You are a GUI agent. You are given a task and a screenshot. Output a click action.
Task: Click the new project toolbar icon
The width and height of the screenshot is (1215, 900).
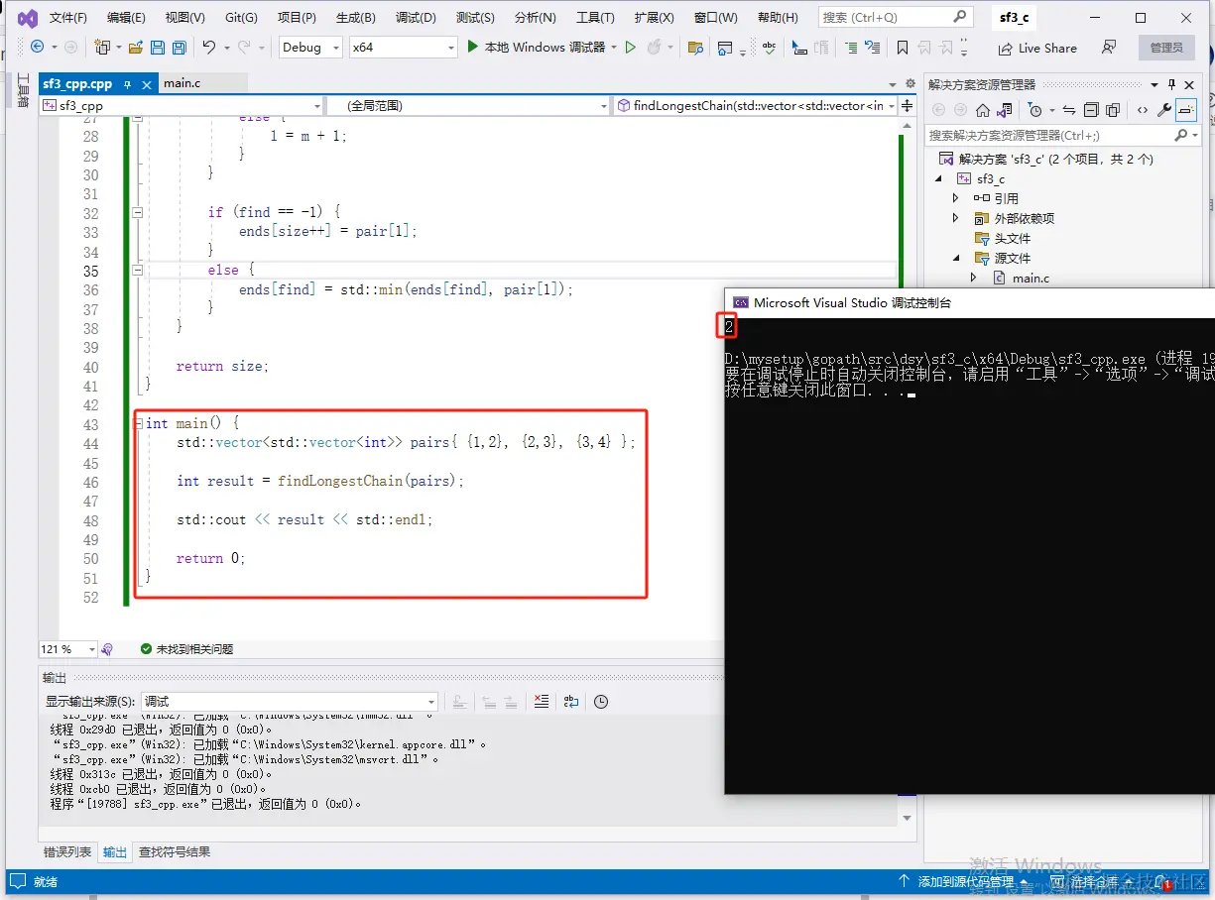[101, 48]
